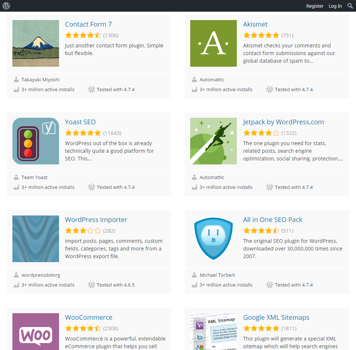The height and width of the screenshot is (350, 356).
Task: Click author person icon beside Takayuki Miyoshi
Action: [x=16, y=79]
